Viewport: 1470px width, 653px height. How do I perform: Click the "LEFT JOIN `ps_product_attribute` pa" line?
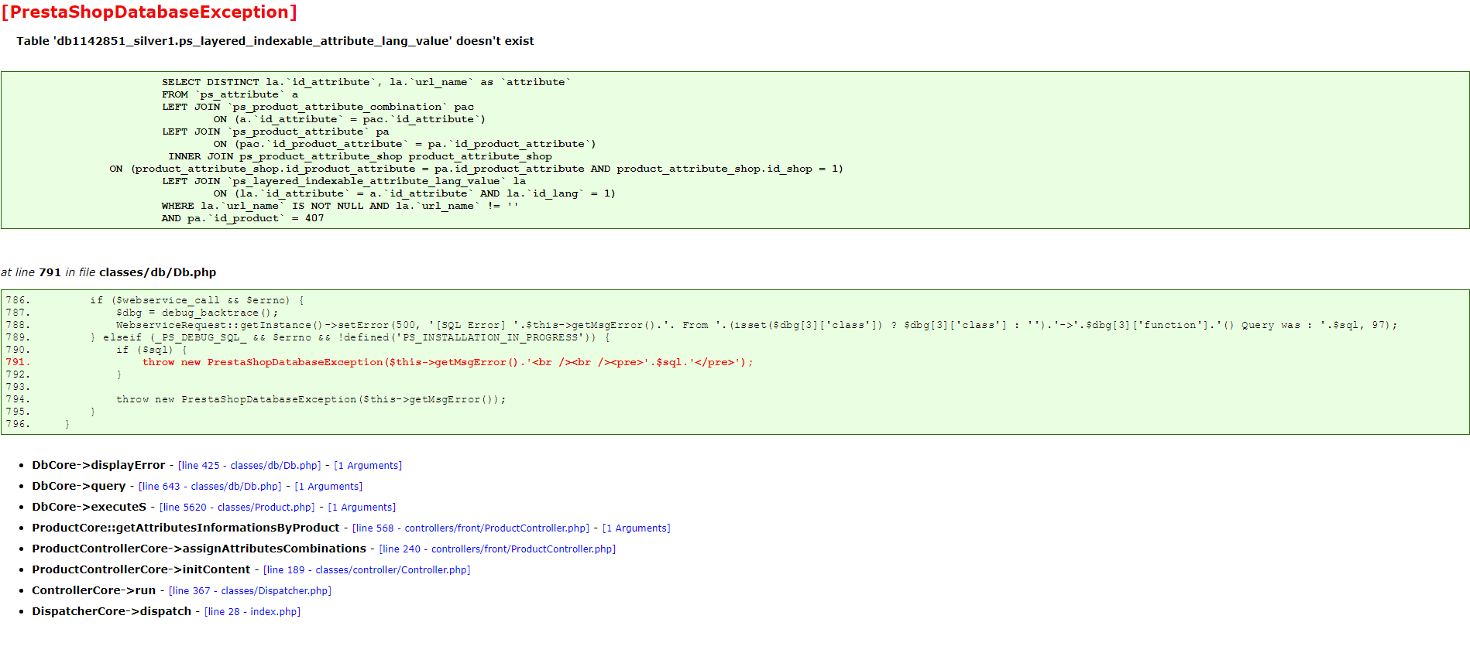[276, 132]
